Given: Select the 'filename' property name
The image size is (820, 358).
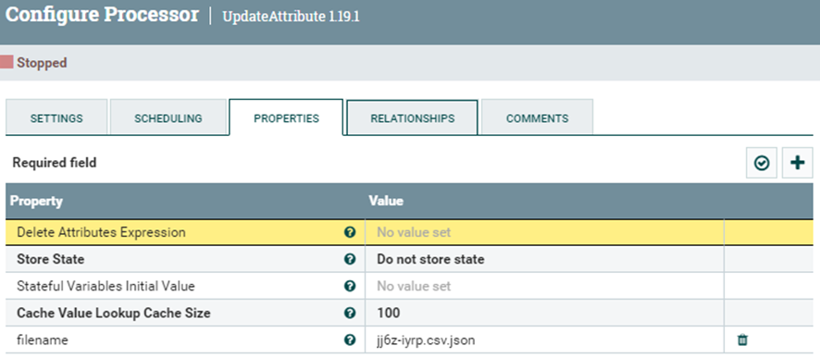Looking at the screenshot, I should tap(43, 340).
